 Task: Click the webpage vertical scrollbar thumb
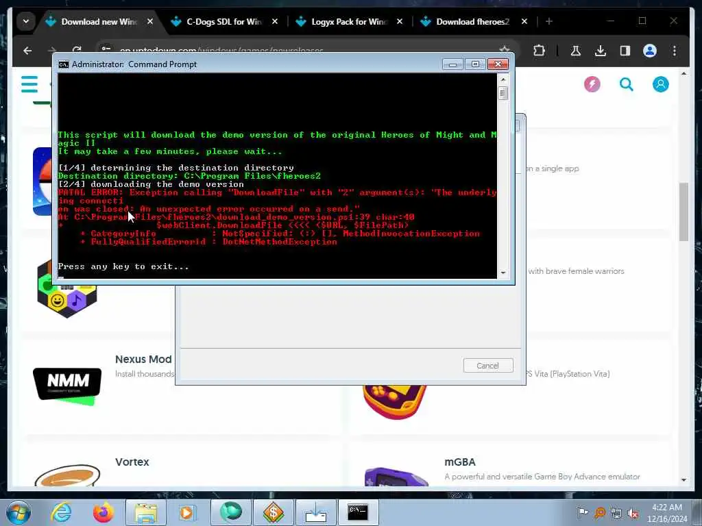pos(683,212)
